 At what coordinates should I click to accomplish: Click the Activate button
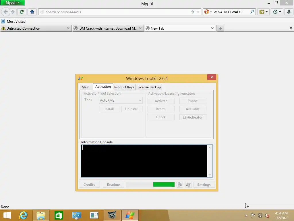[x=161, y=101]
